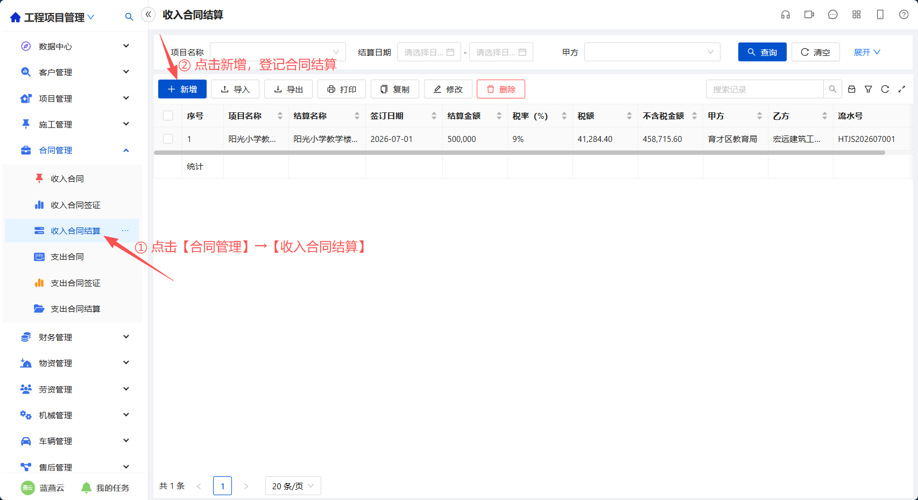Click the blue 查询 button
Image resolution: width=918 pixels, height=500 pixels.
(x=762, y=52)
